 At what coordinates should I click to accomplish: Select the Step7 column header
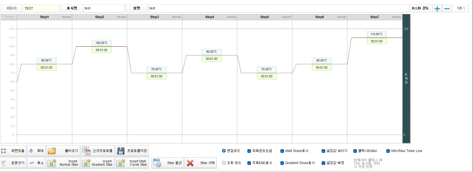coord(375,17)
